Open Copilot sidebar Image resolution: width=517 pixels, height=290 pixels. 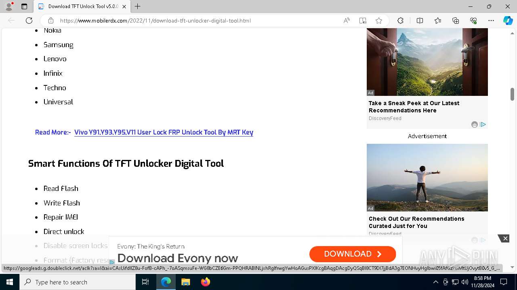[508, 21]
